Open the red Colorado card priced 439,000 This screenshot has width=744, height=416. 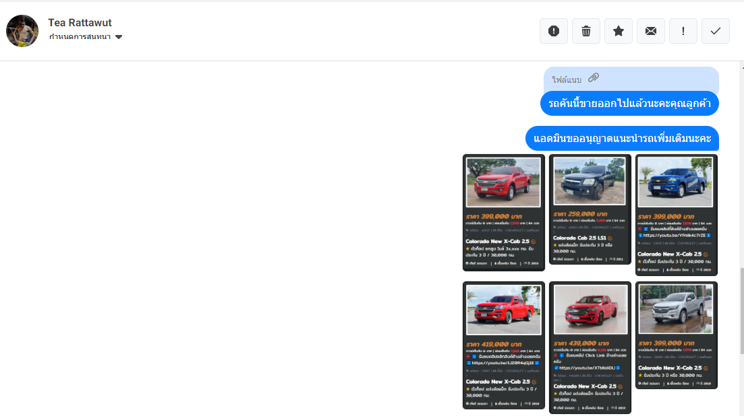[x=590, y=347]
